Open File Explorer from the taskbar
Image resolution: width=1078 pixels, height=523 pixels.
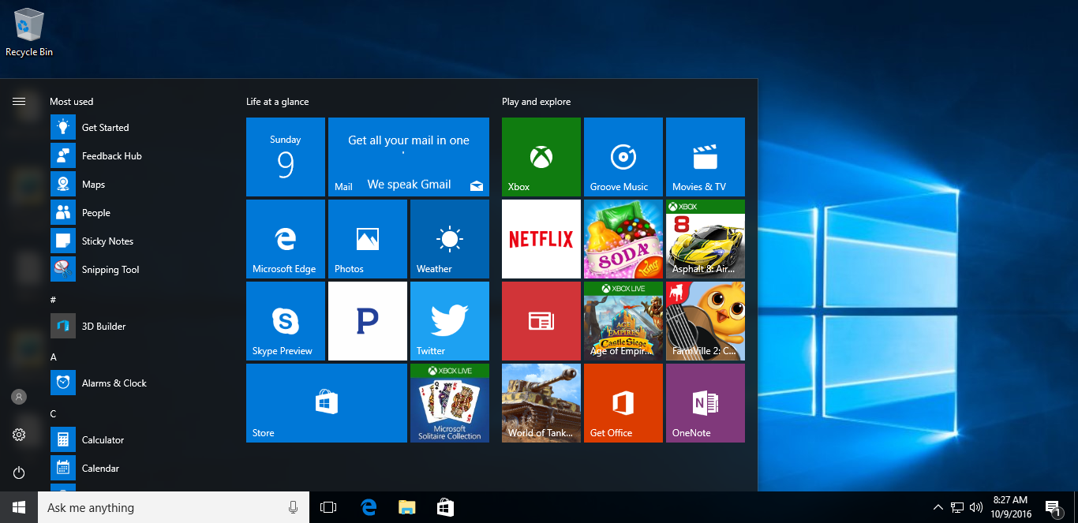406,507
